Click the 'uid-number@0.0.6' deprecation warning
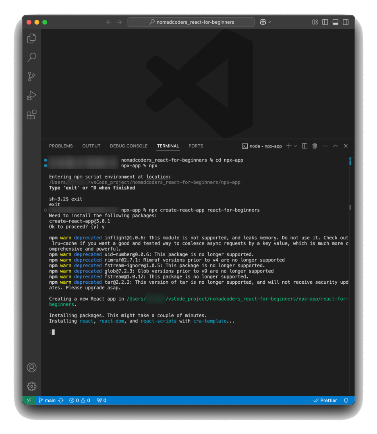This screenshot has width=377, height=434. (x=151, y=254)
